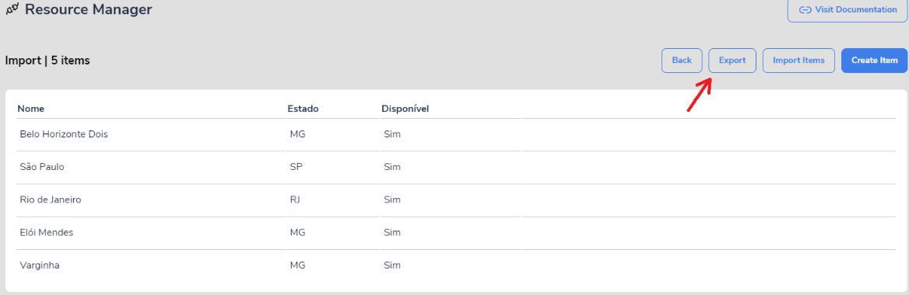This screenshot has height=295, width=909.
Task: Export the items list
Action: coord(732,60)
